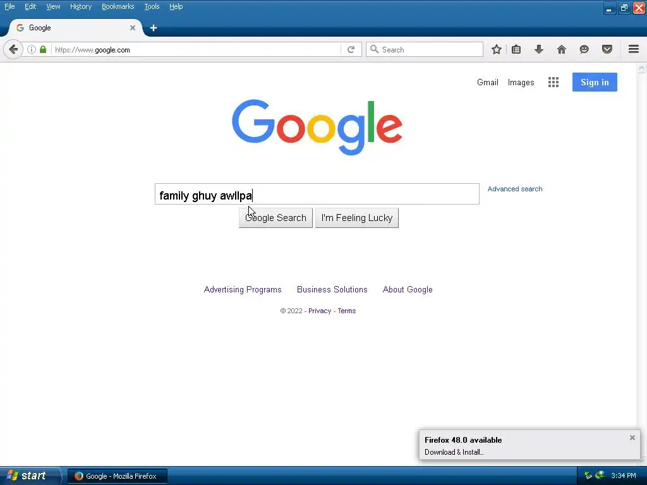647x485 pixels.
Task: Open Advertising Programs link
Action: click(x=243, y=289)
